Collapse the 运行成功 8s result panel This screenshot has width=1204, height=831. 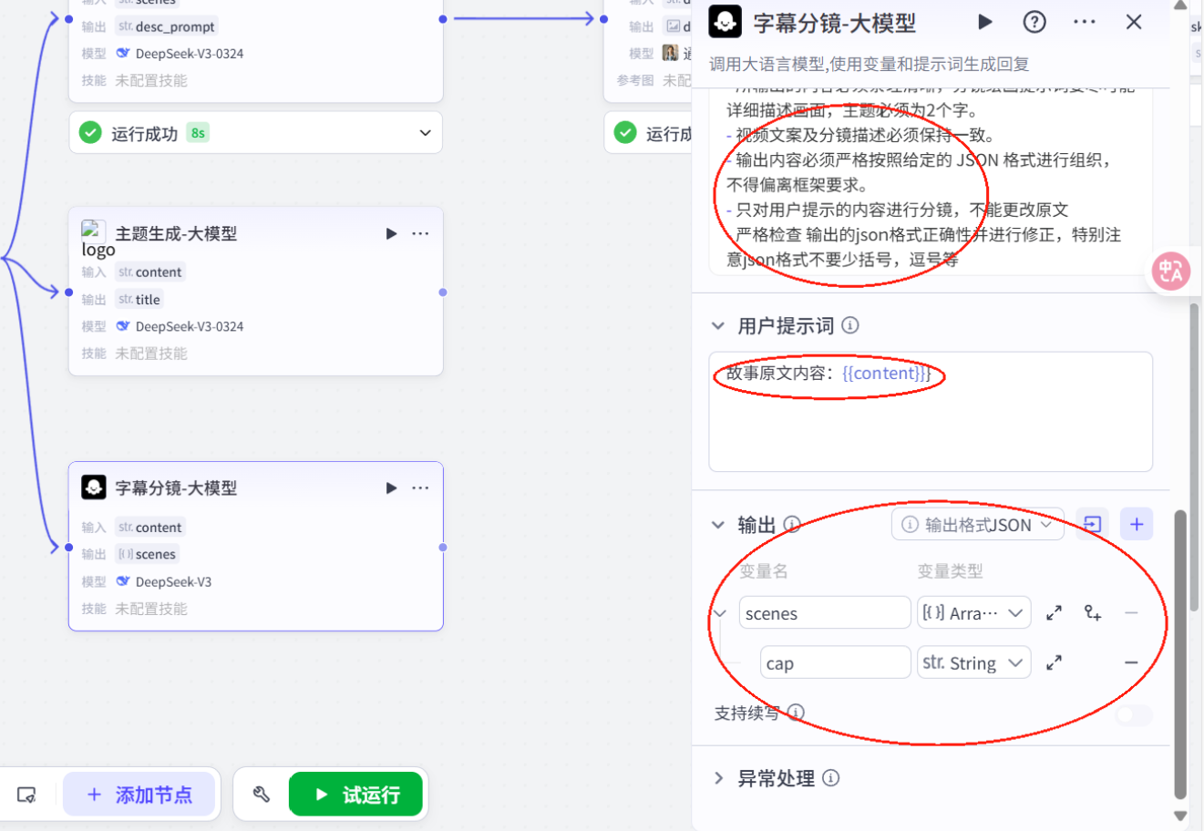click(x=424, y=132)
